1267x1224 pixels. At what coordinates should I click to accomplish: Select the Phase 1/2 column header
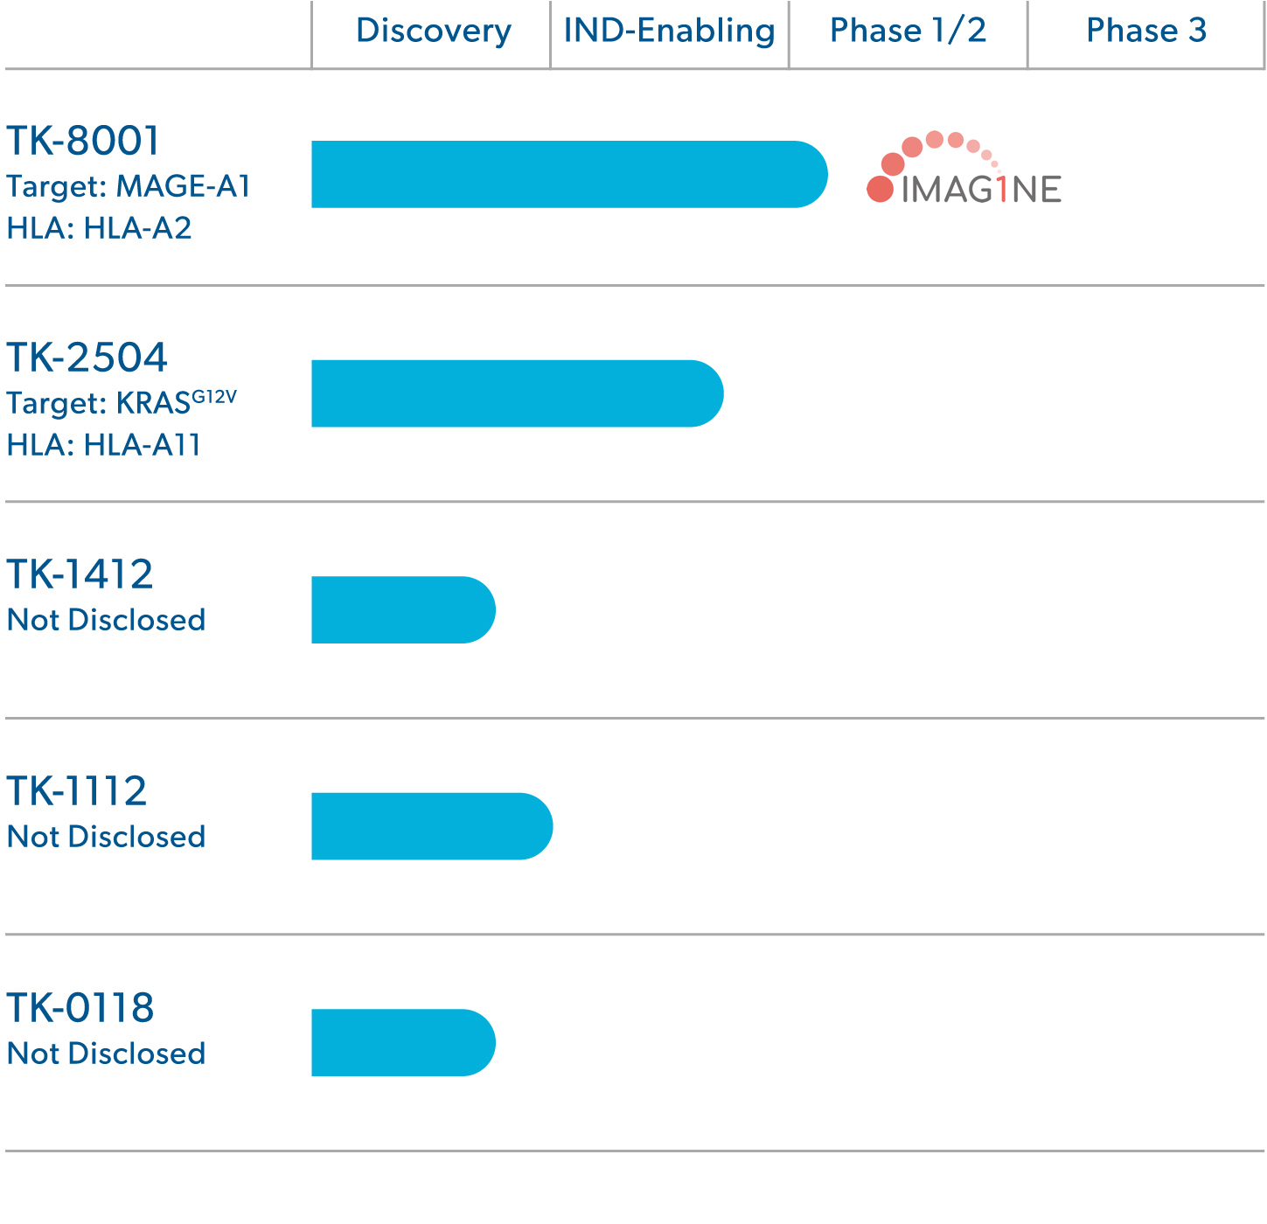click(x=908, y=31)
